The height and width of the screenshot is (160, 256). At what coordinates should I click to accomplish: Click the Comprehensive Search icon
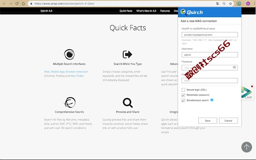point(70,102)
